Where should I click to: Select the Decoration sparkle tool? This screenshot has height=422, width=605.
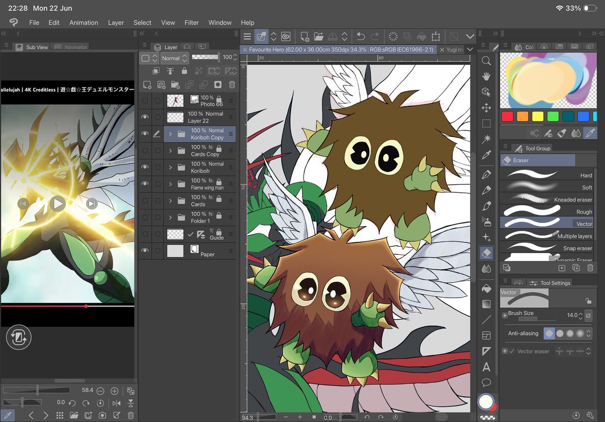coord(486,237)
